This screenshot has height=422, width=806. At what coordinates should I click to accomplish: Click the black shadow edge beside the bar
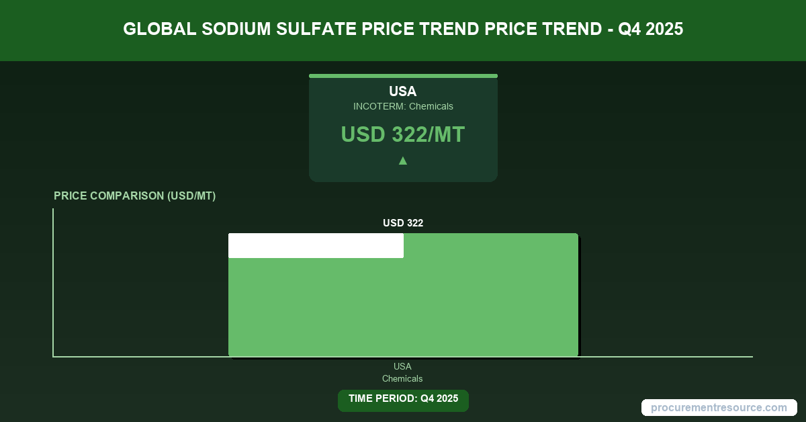tap(579, 296)
